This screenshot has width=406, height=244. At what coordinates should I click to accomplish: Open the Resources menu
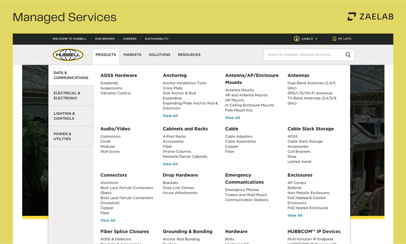(x=189, y=55)
